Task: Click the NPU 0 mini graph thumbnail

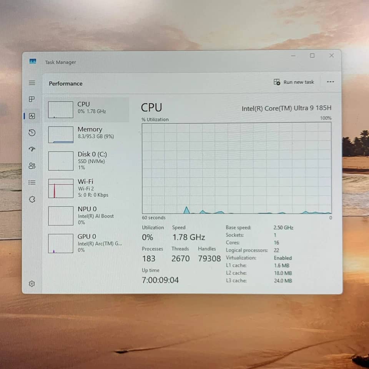Action: (x=61, y=216)
